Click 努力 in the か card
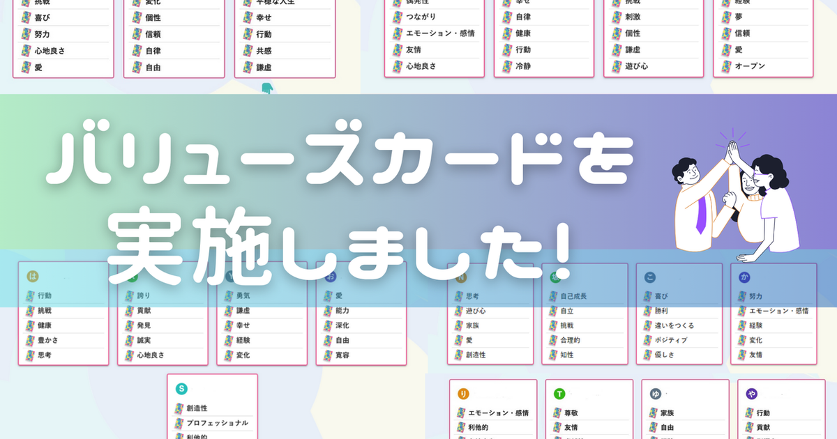This screenshot has height=439, width=837. 757,296
